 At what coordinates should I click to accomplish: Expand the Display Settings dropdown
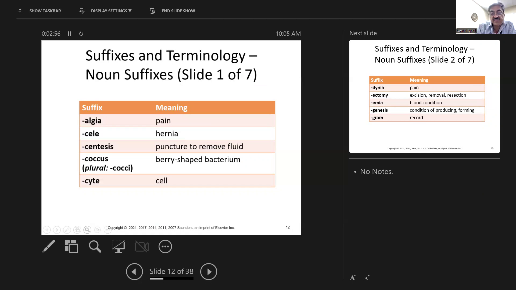point(111,11)
